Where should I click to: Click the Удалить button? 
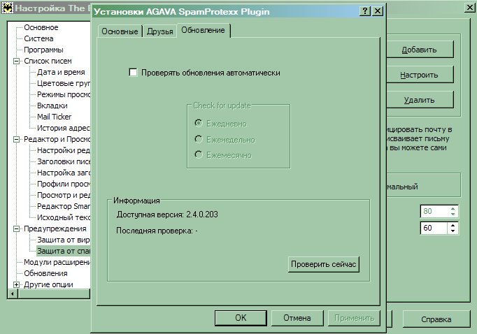(420, 100)
